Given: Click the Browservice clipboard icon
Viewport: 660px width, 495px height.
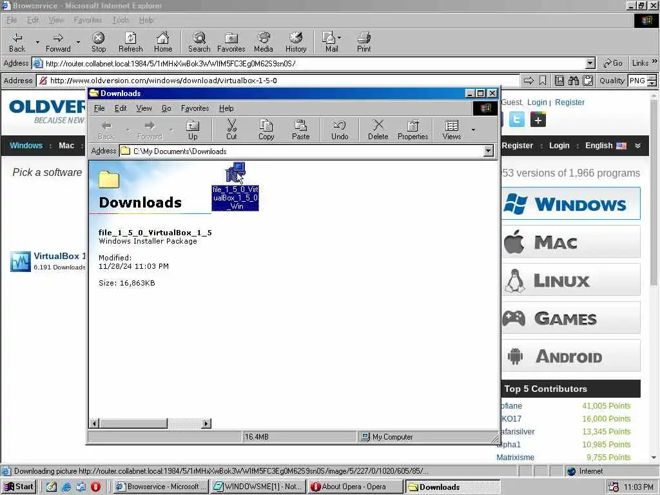Looking at the screenshot, I should [588, 81].
